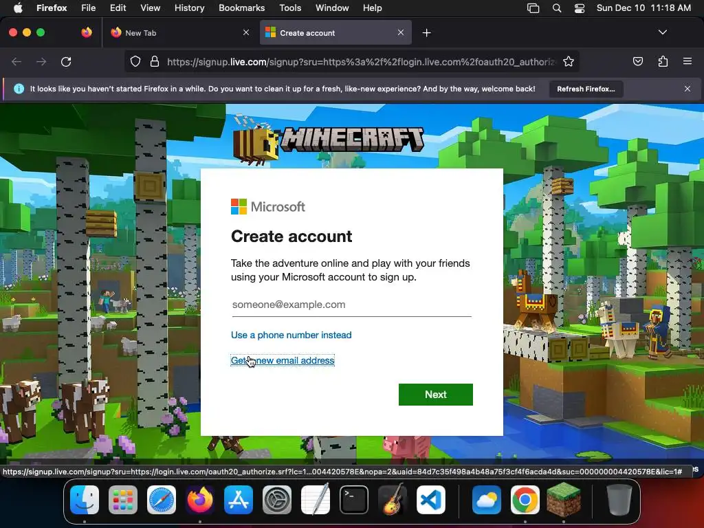Expand the list all tabs chevron
This screenshot has width=704, height=528.
(663, 32)
